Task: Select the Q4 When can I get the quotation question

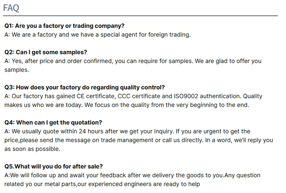Action: (53, 122)
